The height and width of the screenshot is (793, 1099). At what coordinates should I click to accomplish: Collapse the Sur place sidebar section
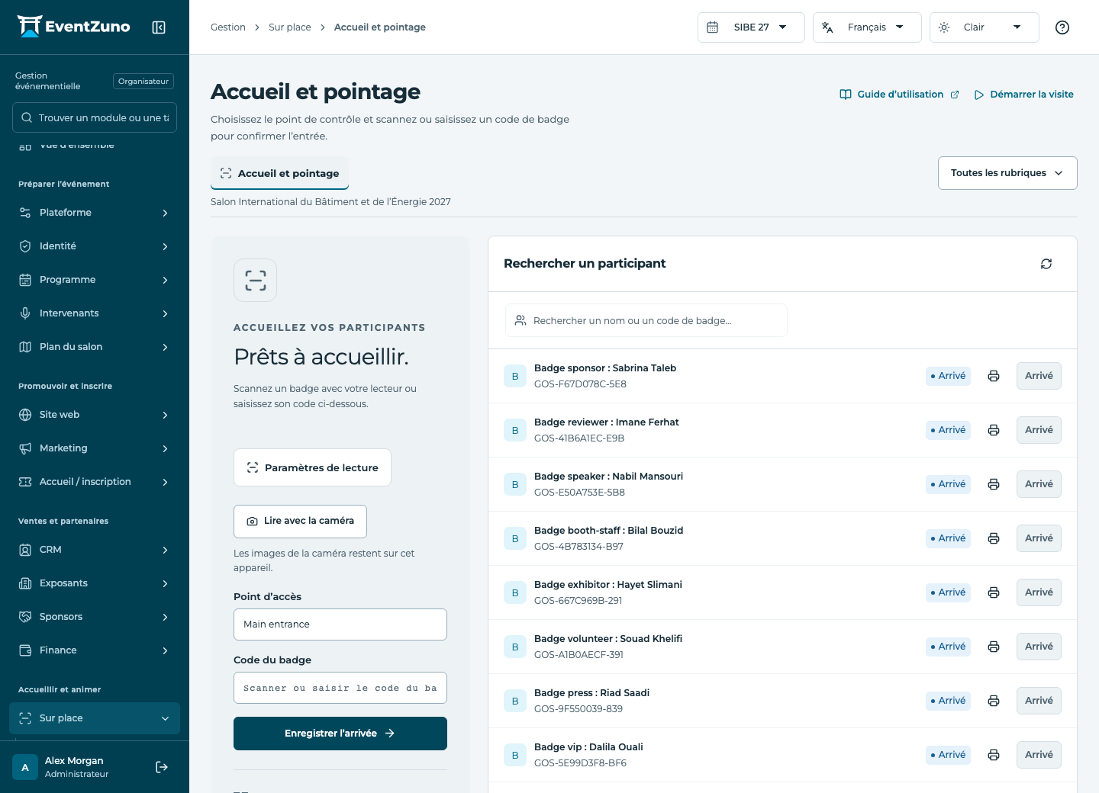coord(95,718)
